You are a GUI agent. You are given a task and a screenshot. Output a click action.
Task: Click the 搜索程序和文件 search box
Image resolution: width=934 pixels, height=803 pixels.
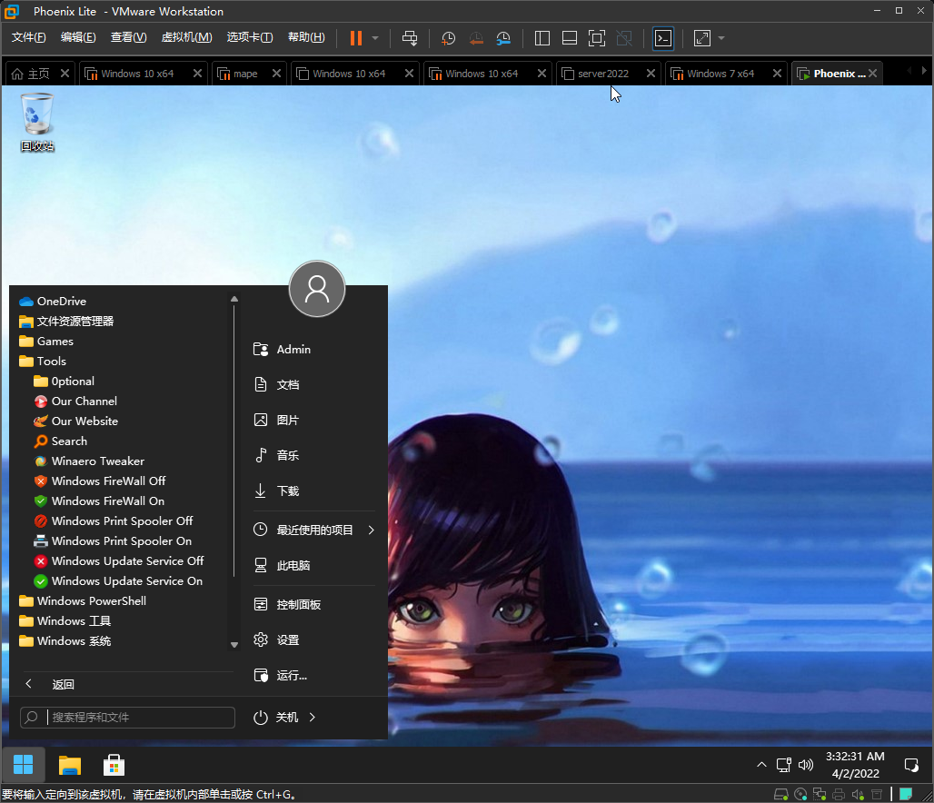[x=136, y=718]
